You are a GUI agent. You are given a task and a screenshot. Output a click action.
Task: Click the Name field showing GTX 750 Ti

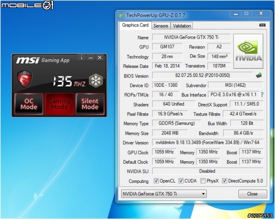click(191, 37)
